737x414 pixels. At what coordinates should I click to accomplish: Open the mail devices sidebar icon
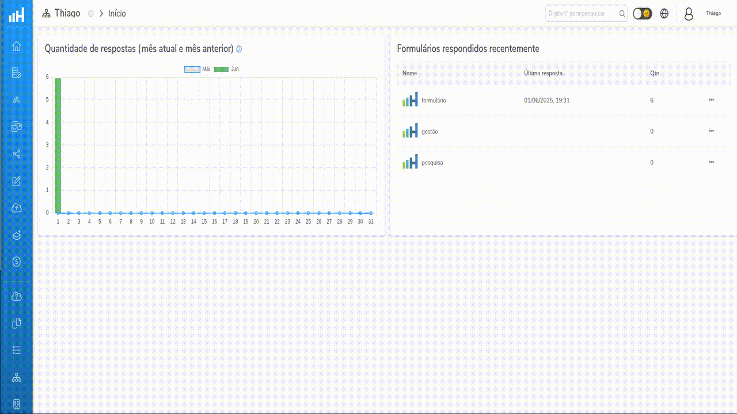17,126
